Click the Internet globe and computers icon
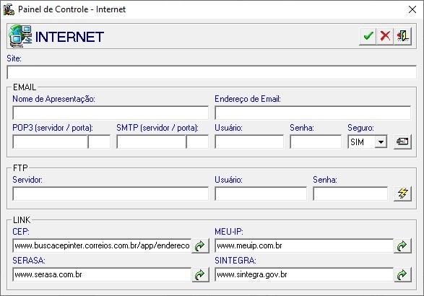This screenshot has width=424, height=296. [x=20, y=36]
